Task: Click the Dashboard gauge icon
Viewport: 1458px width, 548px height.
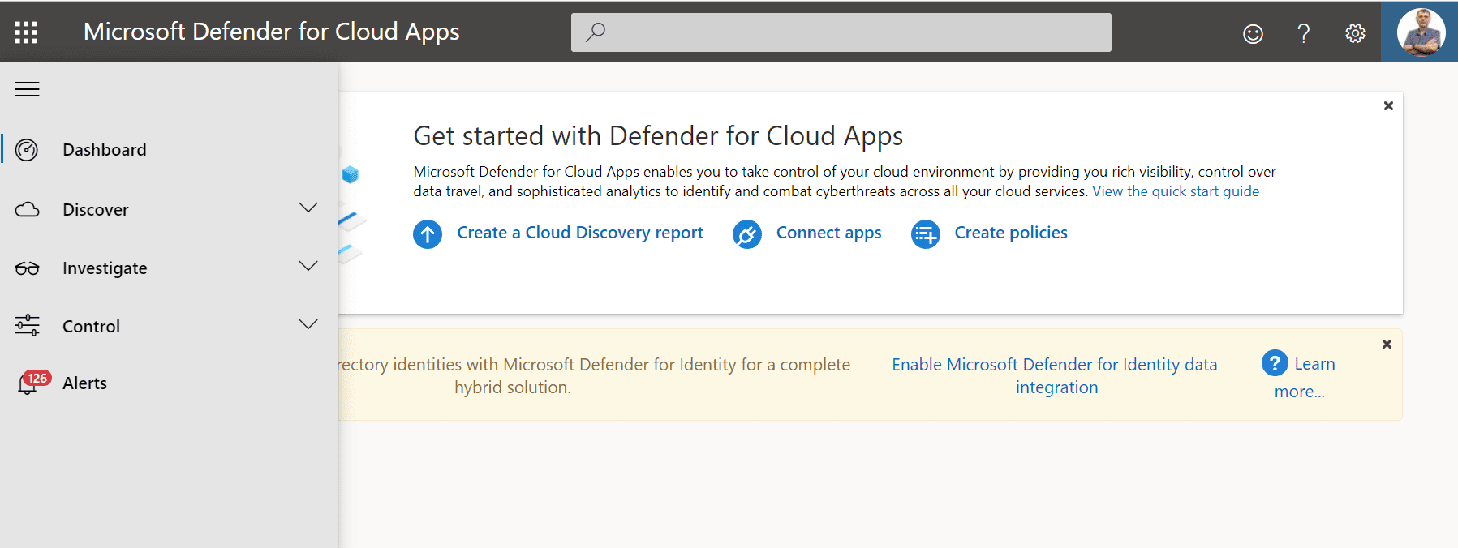Action: (x=27, y=150)
